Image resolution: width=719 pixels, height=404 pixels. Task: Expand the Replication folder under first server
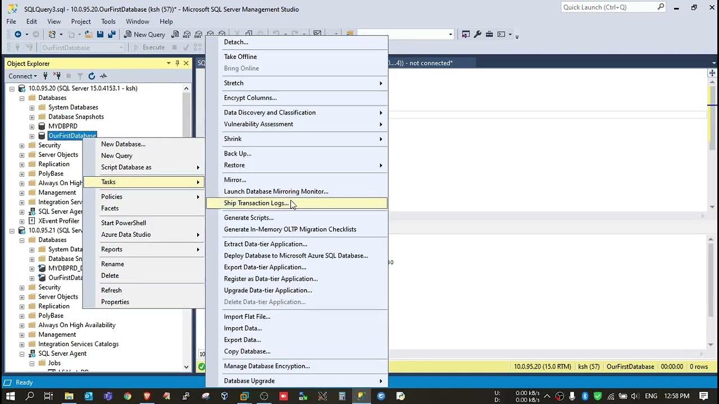click(22, 164)
